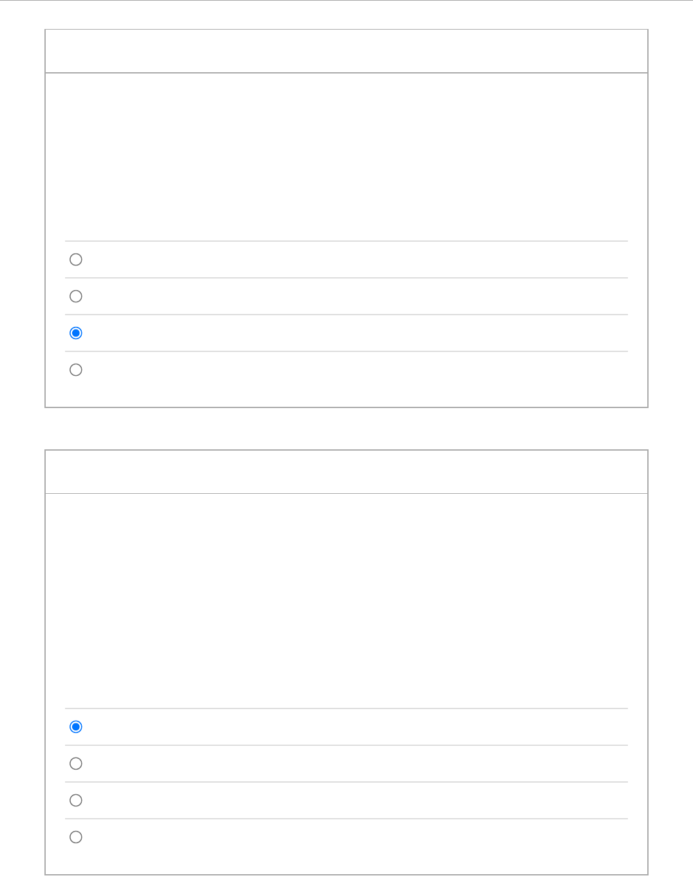Select the first radio button in the top question
The image size is (693, 889).
pos(76,260)
